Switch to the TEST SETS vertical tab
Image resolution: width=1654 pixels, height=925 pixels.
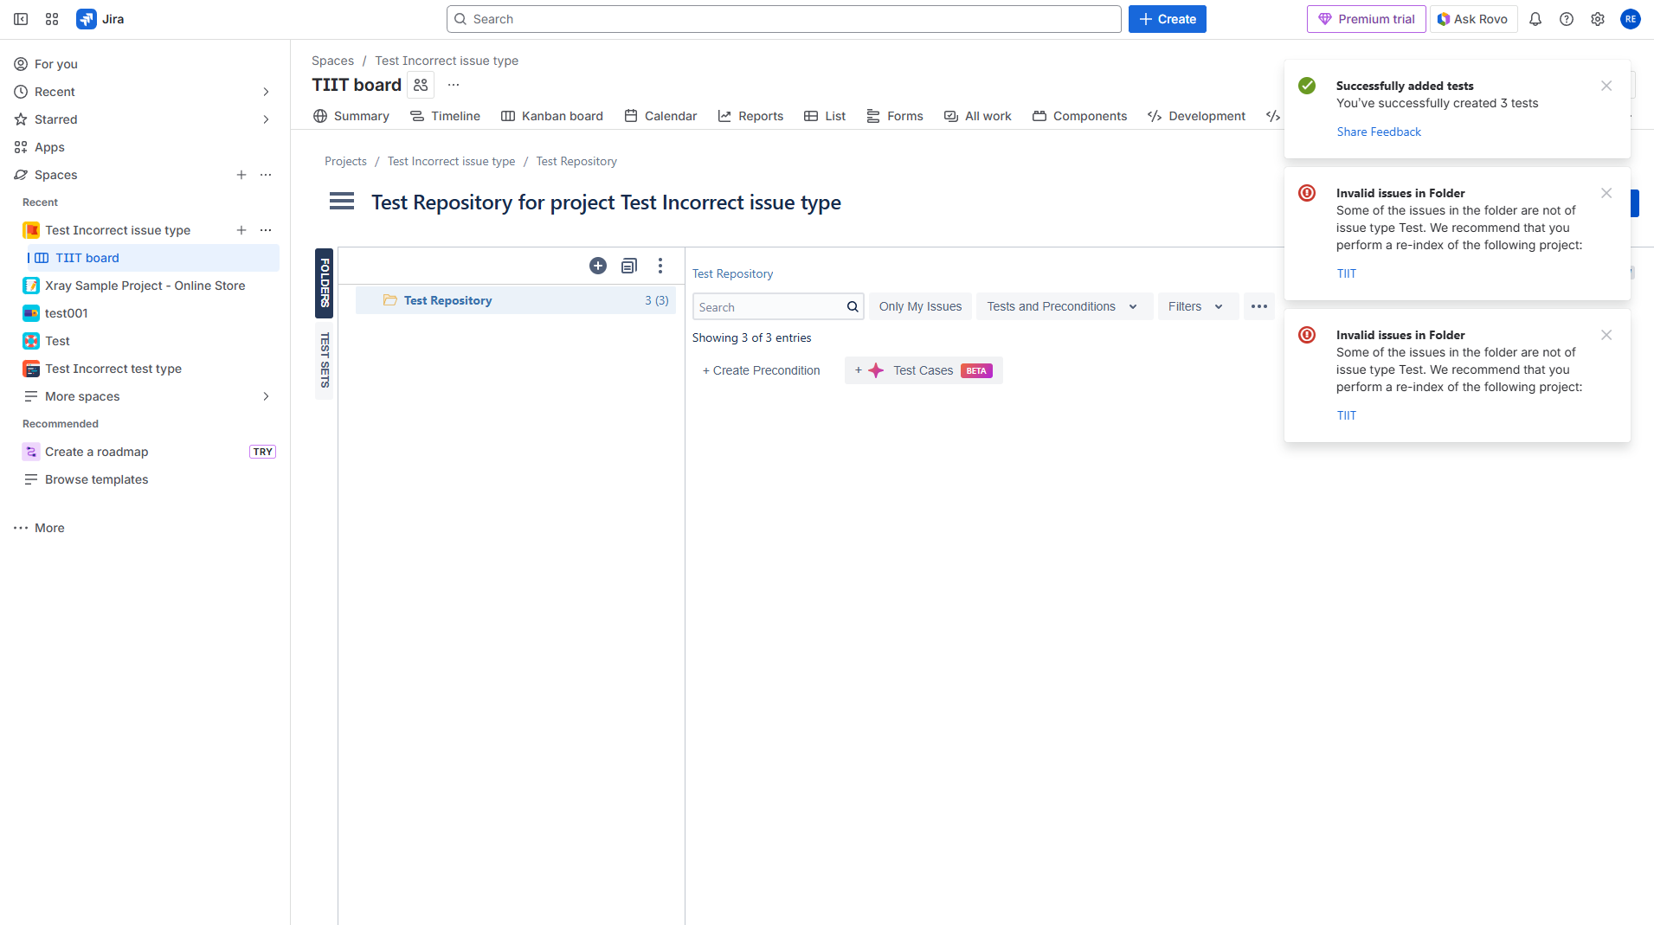325,360
